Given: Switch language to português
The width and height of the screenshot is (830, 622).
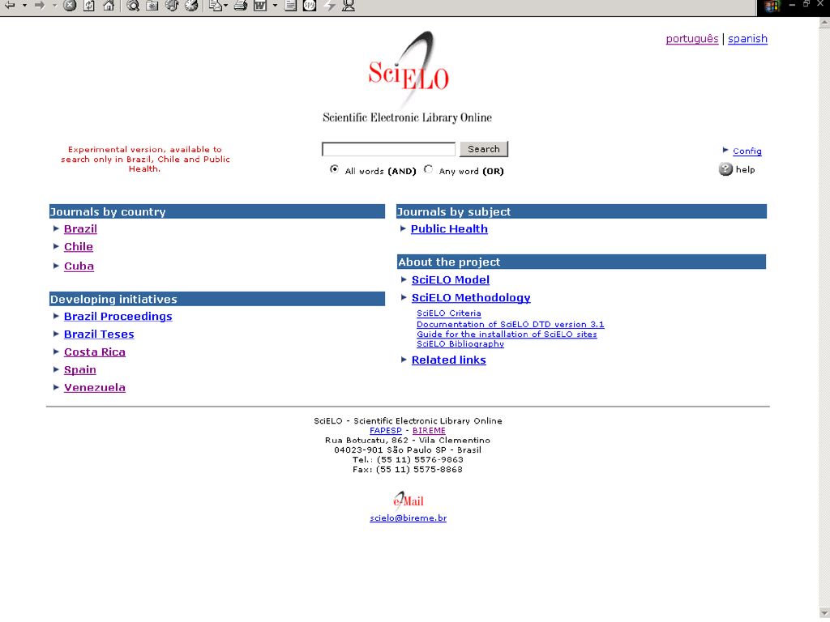Looking at the screenshot, I should click(692, 39).
